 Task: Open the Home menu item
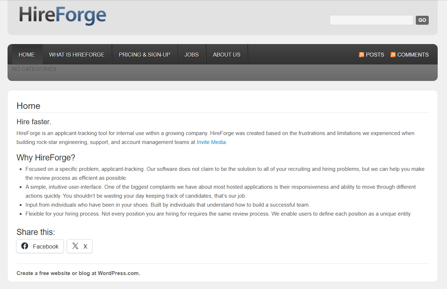click(27, 55)
